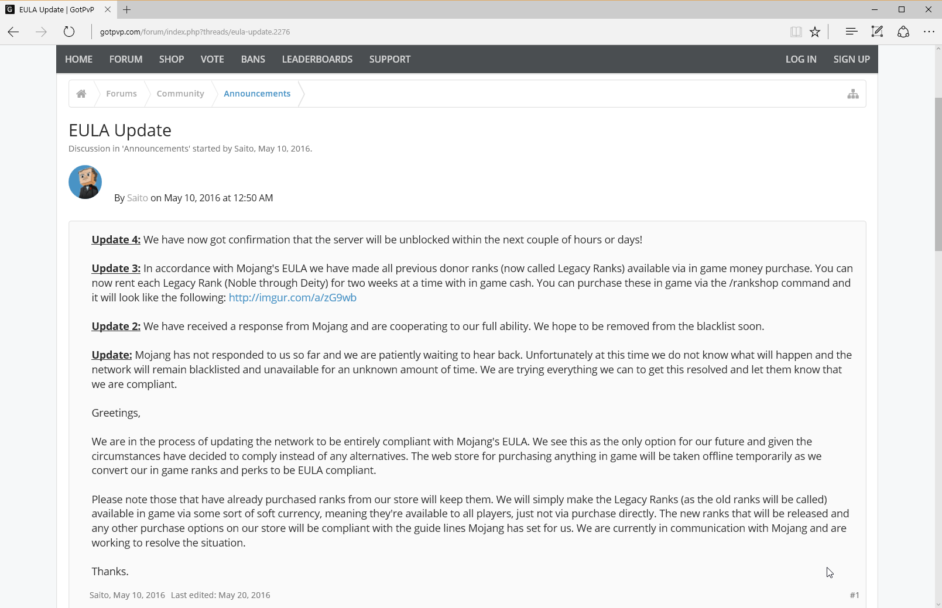The height and width of the screenshot is (608, 942).
Task: Select the Announcements breadcrumb
Action: click(257, 94)
